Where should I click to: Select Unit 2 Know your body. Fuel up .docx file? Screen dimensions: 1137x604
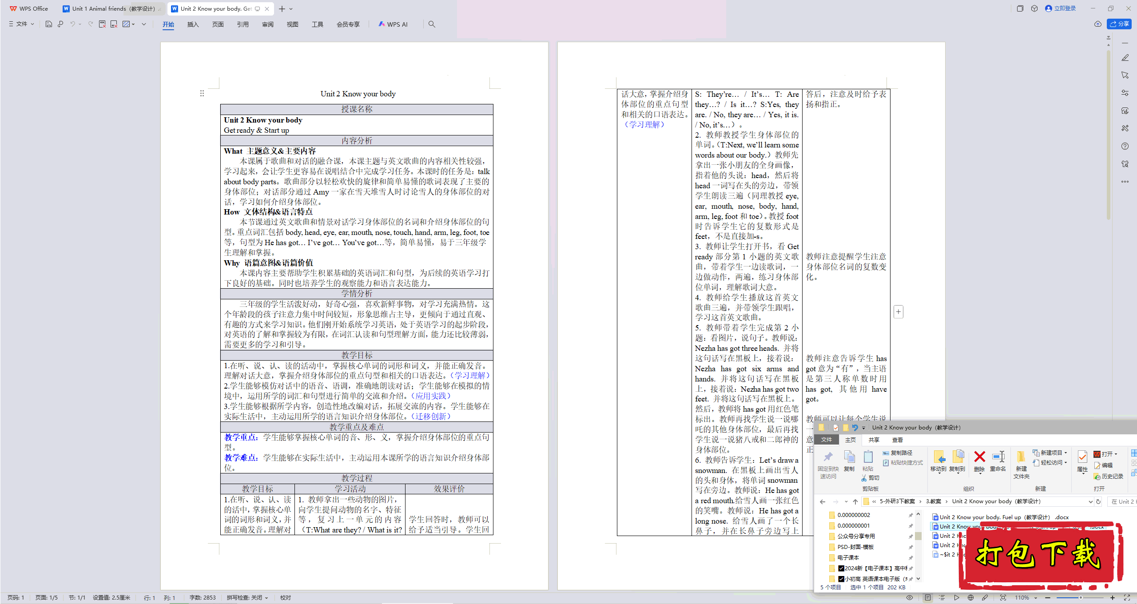point(1001,517)
